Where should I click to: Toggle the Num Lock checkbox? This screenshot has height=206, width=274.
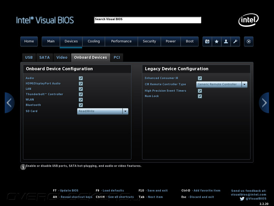200,96
